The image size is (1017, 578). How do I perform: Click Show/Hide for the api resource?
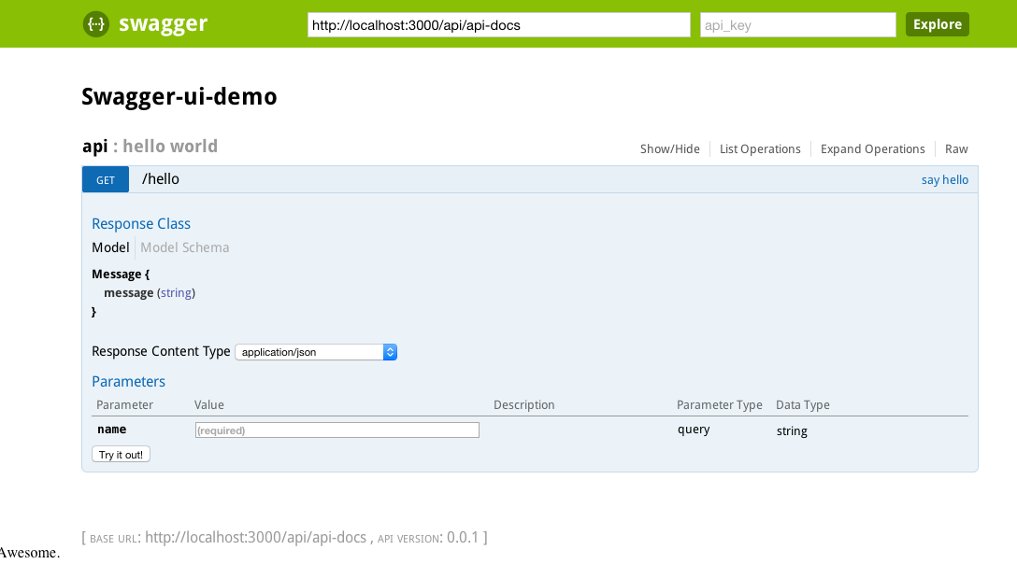pos(670,149)
